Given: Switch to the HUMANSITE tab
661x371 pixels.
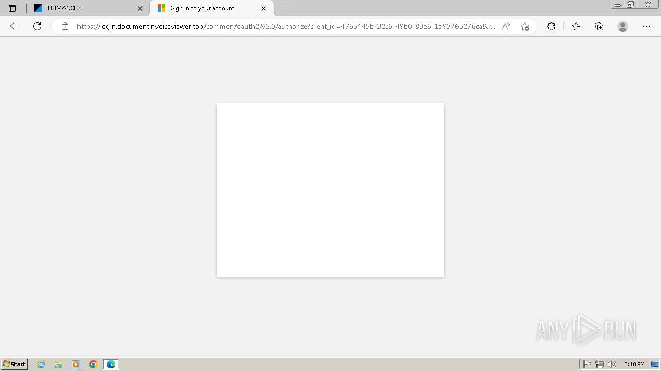Looking at the screenshot, I should [88, 8].
